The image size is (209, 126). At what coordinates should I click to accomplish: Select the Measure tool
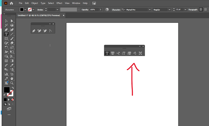(6, 65)
